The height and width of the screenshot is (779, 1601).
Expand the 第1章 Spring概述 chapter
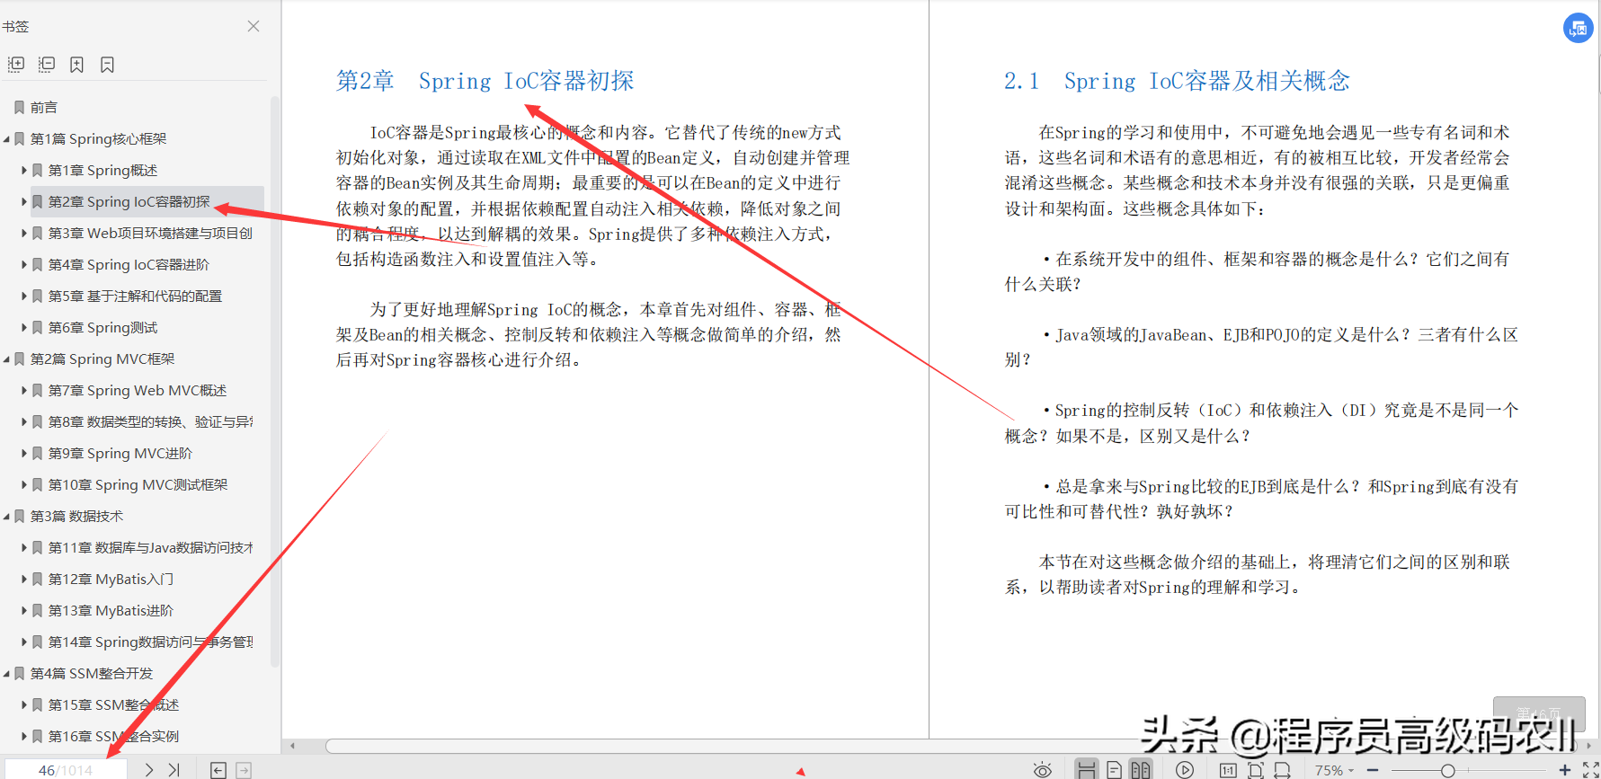[x=24, y=170]
